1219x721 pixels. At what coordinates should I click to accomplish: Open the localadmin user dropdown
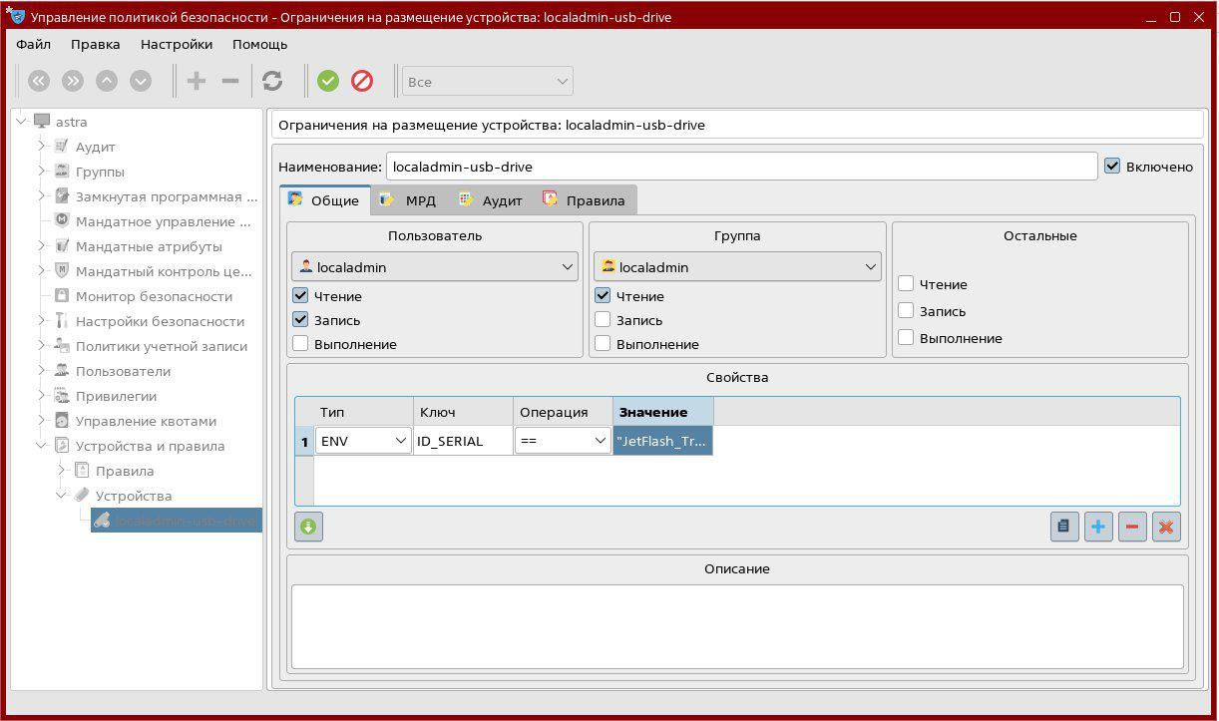pos(435,267)
